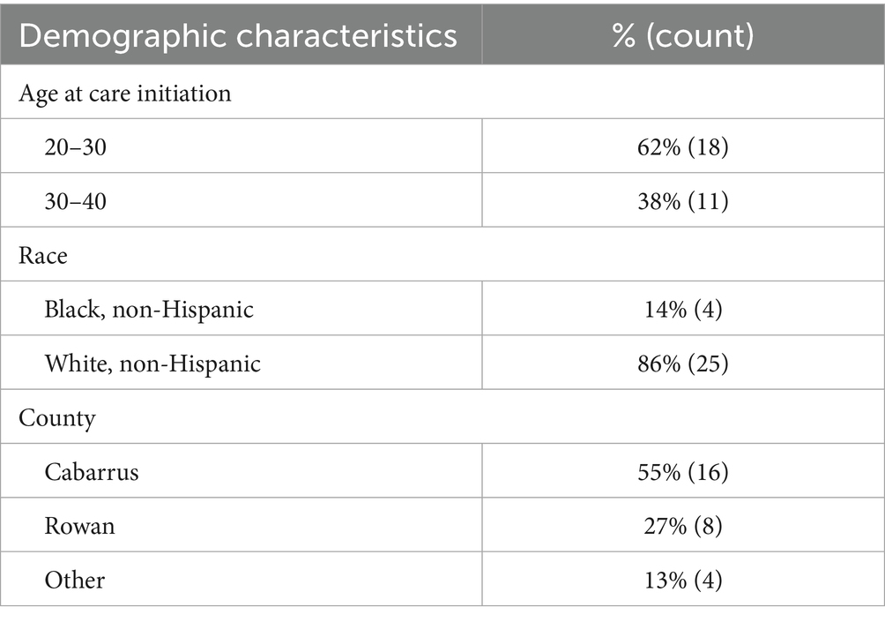Click the 'Black, non-Hispanic' row label
885x622 pixels.
point(149,309)
